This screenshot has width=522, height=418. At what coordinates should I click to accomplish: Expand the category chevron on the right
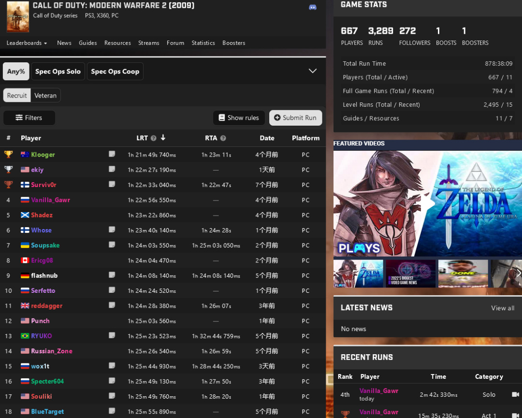tap(313, 71)
